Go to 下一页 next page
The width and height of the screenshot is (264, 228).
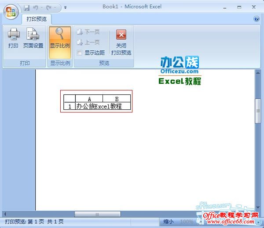coord(88,32)
